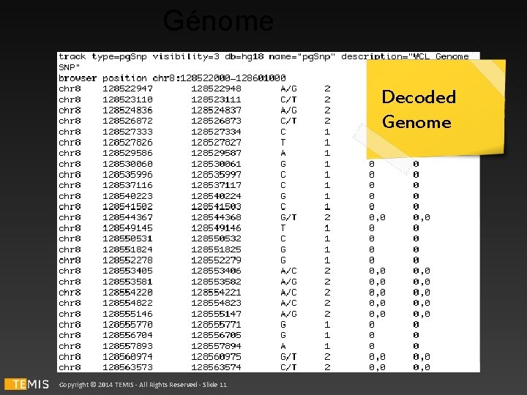Click end position 128551825
This screenshot has width=527, height=395.
point(216,249)
